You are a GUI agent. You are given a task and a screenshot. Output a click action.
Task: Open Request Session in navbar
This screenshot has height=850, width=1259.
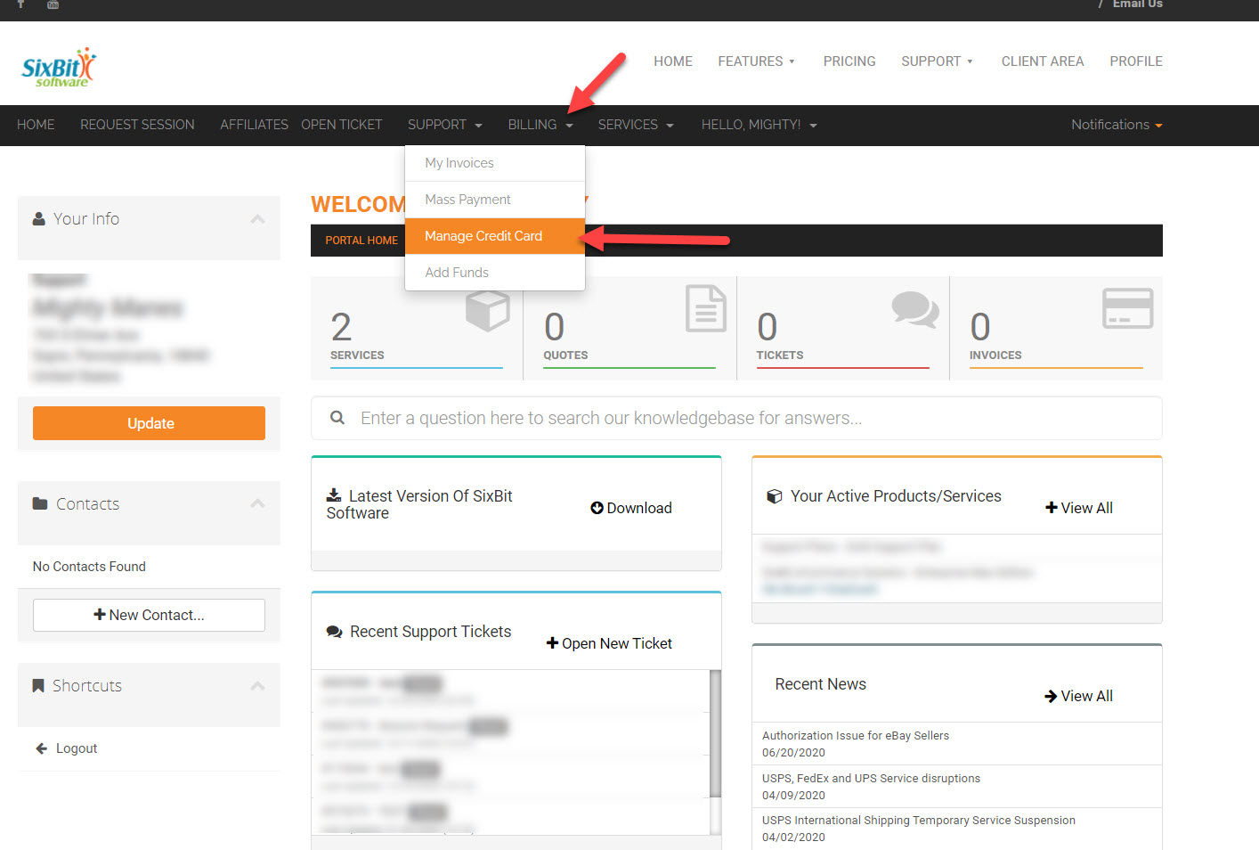(137, 125)
